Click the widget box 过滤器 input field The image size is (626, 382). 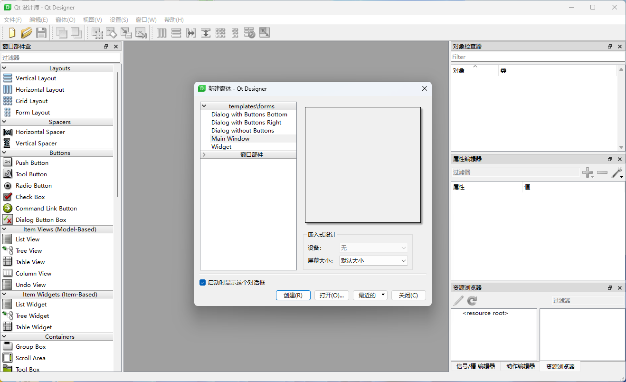[x=60, y=57]
